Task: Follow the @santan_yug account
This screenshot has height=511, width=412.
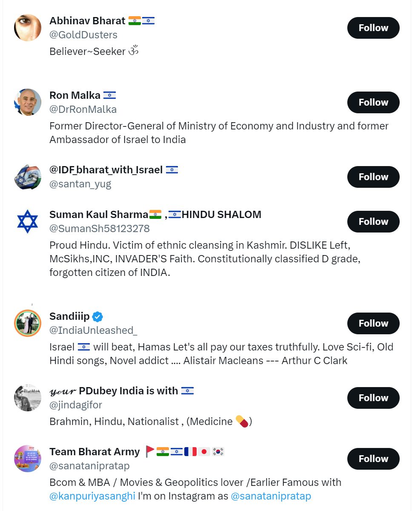Action: pos(373,177)
